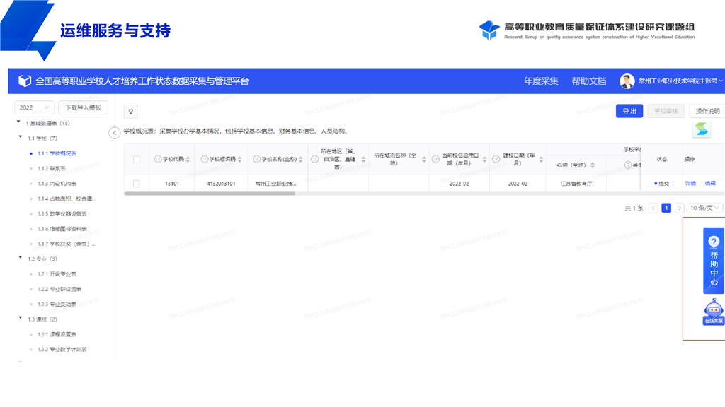The height and width of the screenshot is (407, 725).
Task: Open the filter funnel icon
Action: point(130,112)
